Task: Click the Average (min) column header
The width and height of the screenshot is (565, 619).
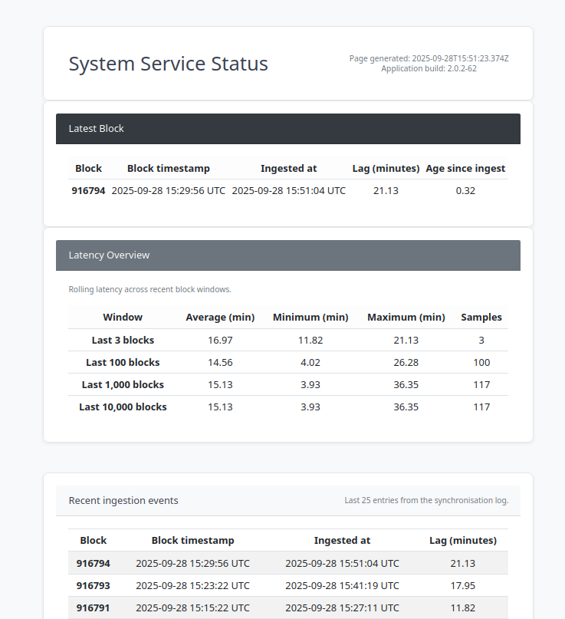Action: click(220, 318)
